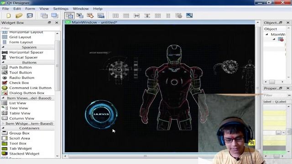Bring selected widget to front

(x=55, y=15)
